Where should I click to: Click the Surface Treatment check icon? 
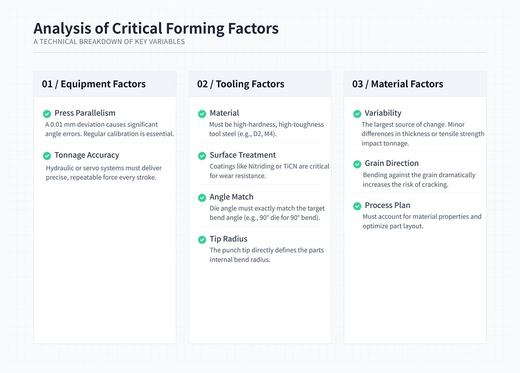pos(202,156)
